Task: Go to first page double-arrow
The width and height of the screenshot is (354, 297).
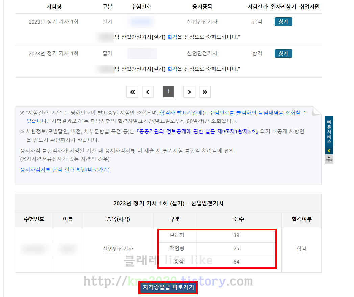Action: pyautogui.click(x=132, y=92)
